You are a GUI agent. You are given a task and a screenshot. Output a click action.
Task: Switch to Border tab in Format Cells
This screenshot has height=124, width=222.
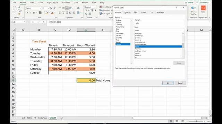click(144, 13)
